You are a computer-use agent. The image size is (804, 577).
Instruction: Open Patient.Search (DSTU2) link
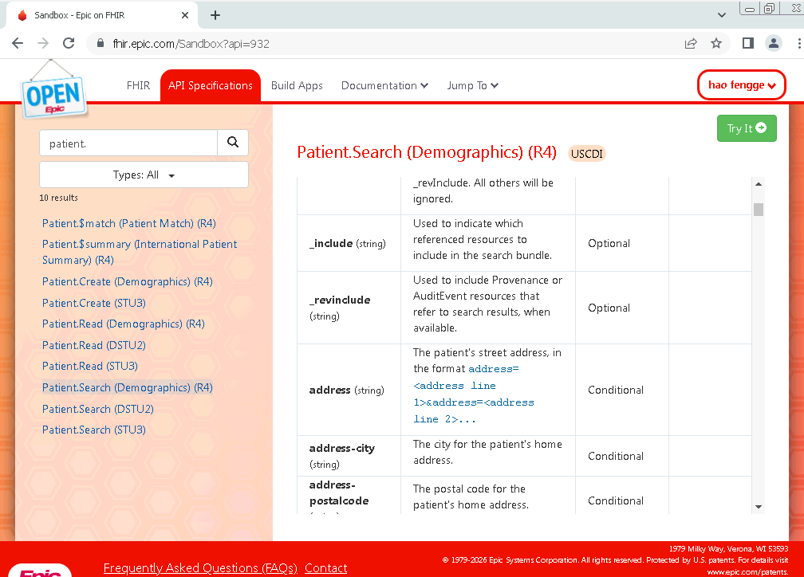coord(98,409)
